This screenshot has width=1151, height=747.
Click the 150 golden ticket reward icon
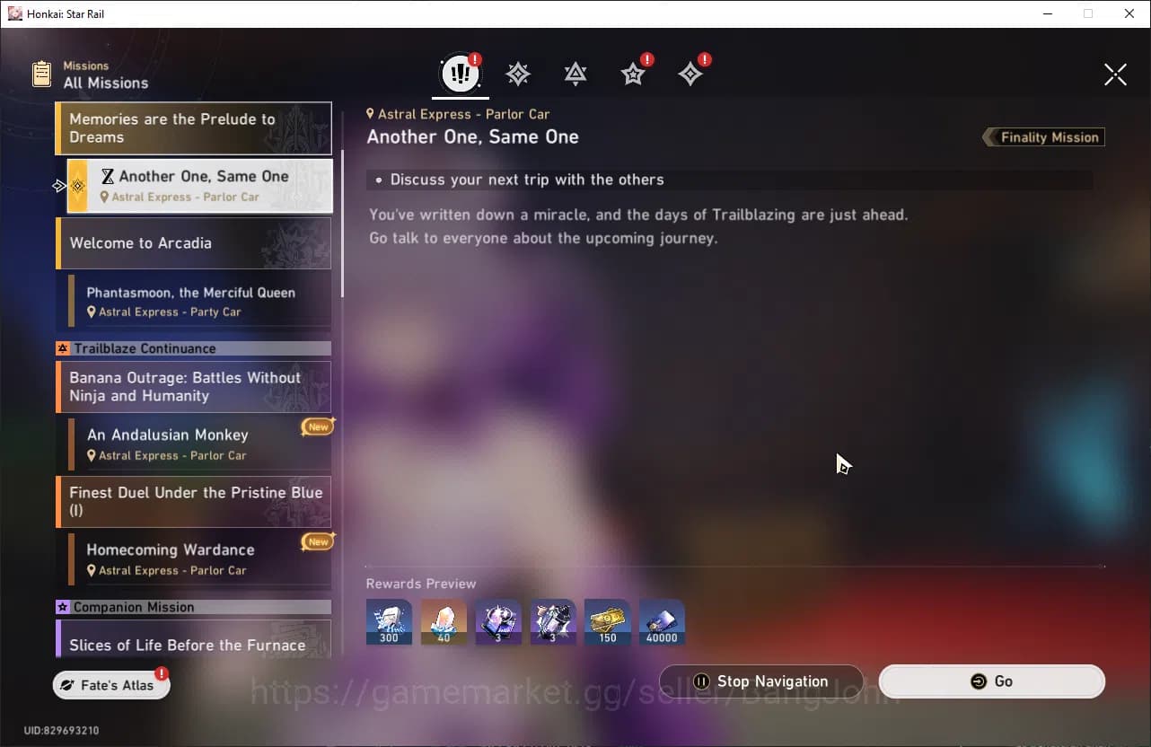(x=608, y=622)
